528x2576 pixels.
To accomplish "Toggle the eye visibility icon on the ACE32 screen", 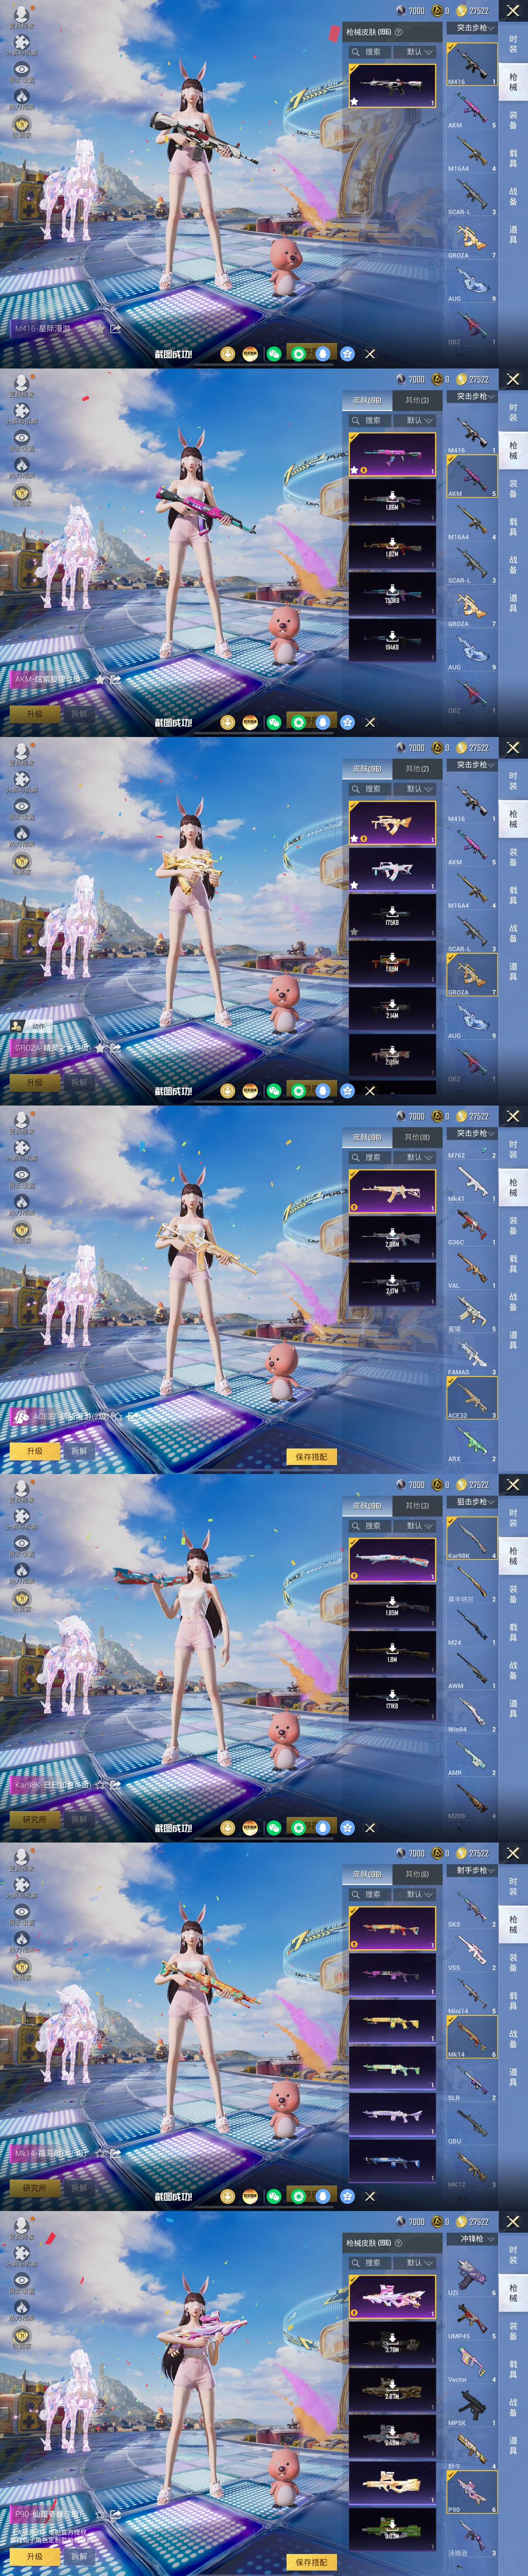I will [x=21, y=1174].
